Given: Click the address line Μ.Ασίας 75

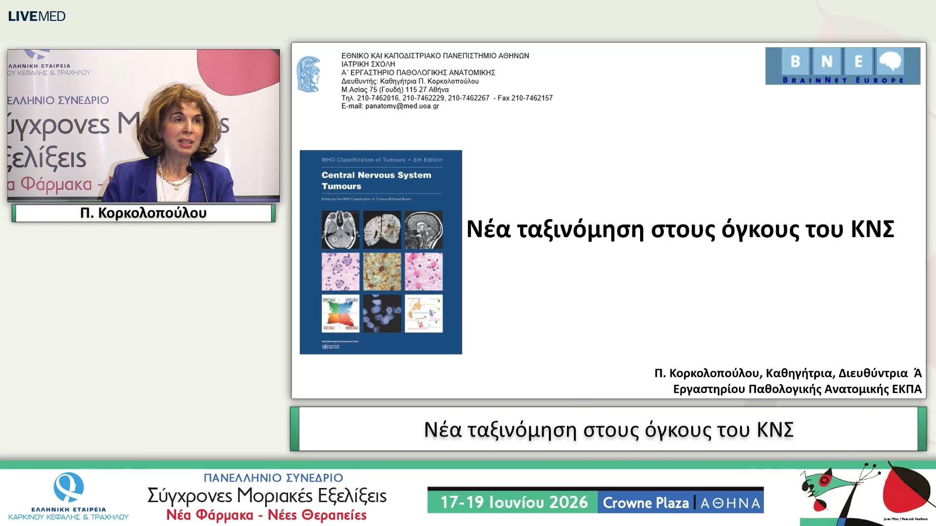Looking at the screenshot, I should [395, 90].
